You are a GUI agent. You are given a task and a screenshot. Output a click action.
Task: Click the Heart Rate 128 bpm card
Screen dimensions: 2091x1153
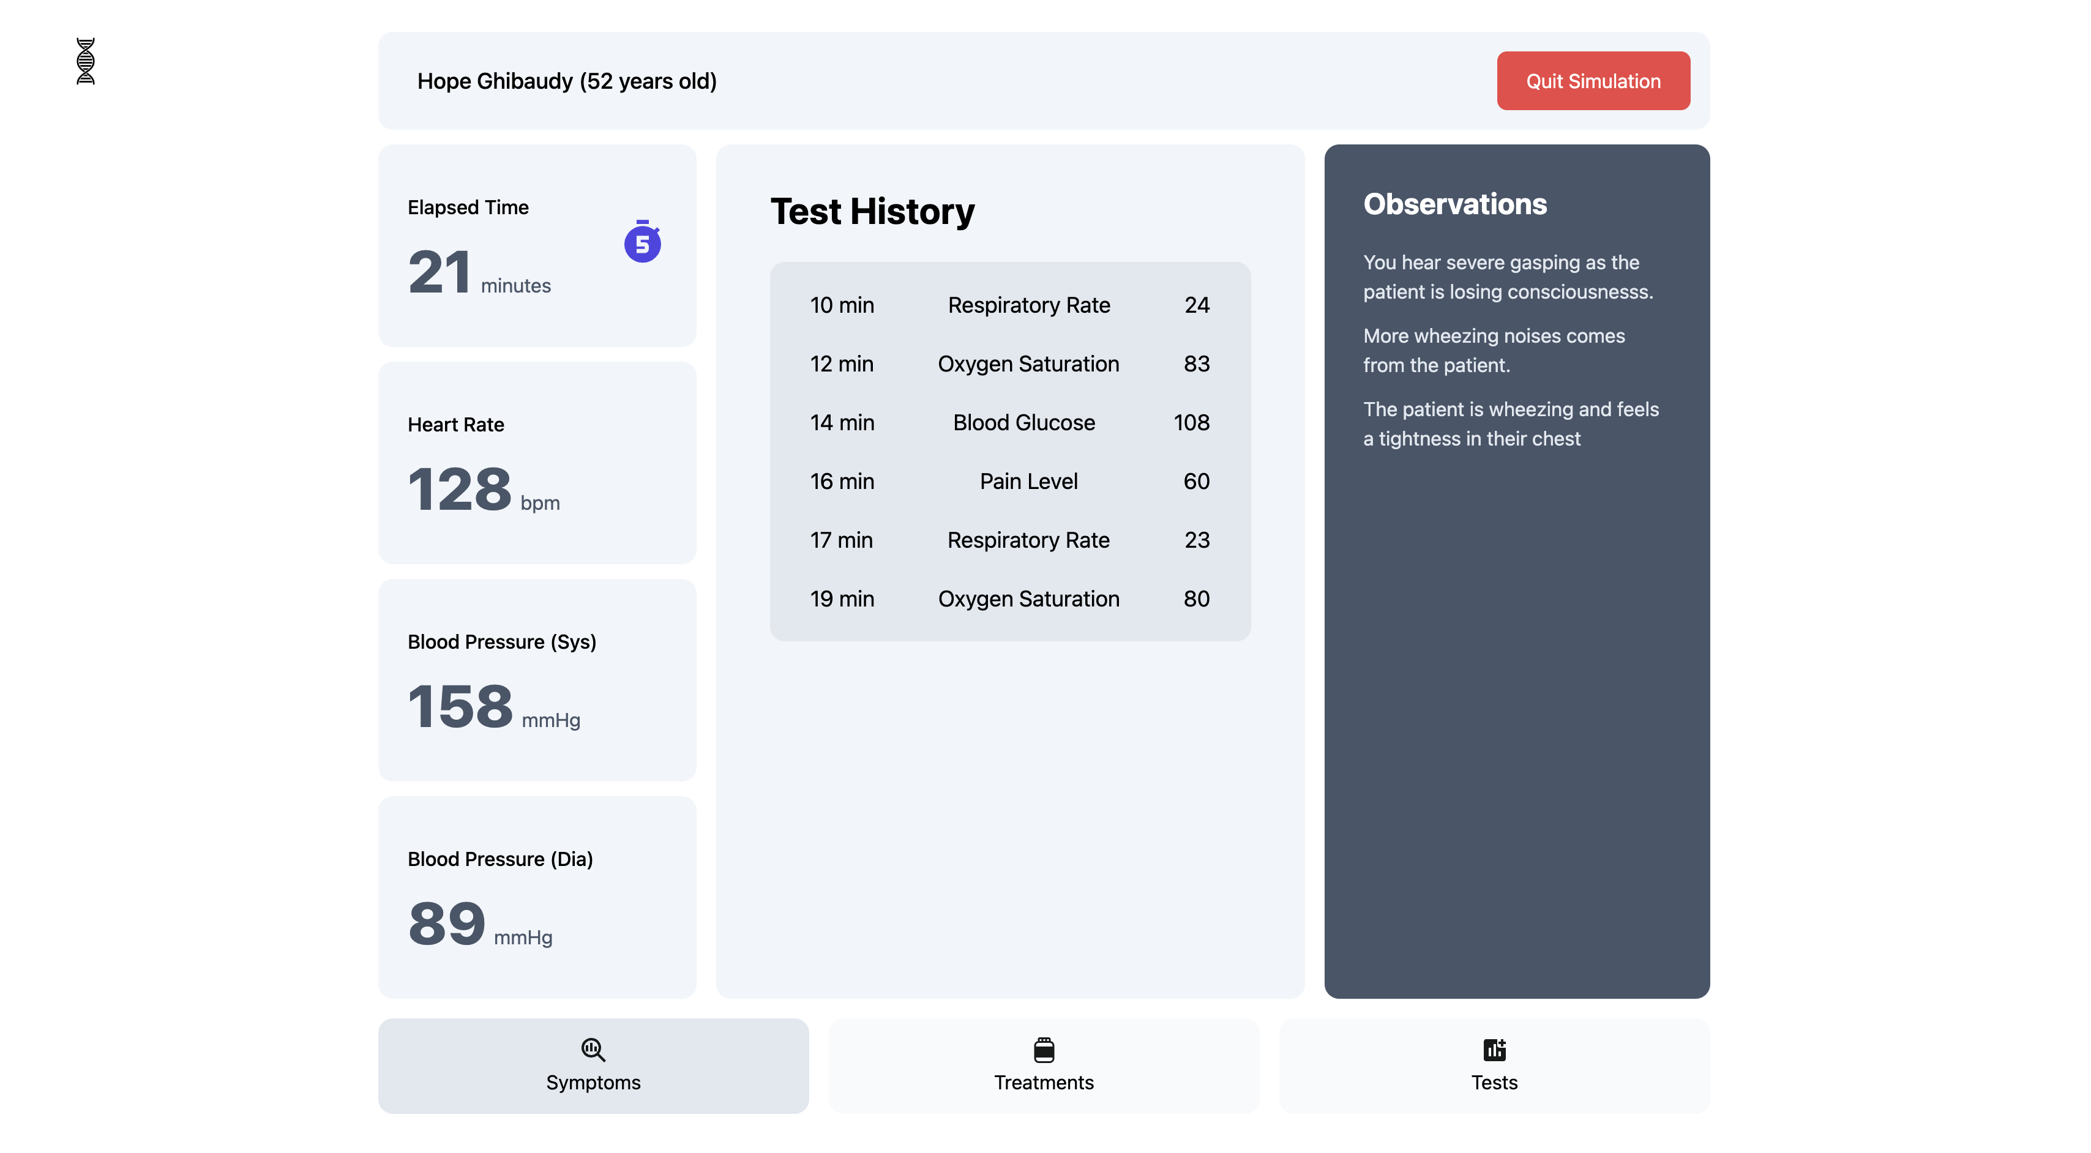pyautogui.click(x=537, y=463)
